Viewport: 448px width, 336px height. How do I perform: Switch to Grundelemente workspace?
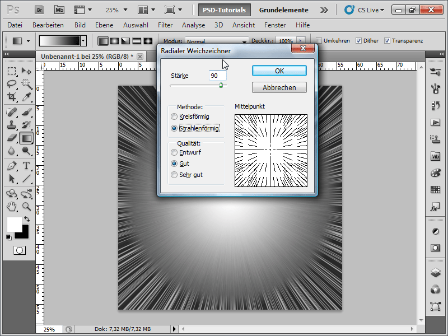[284, 10]
